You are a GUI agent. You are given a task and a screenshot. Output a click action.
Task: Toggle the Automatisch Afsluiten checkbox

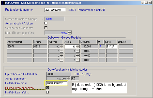[46, 23]
